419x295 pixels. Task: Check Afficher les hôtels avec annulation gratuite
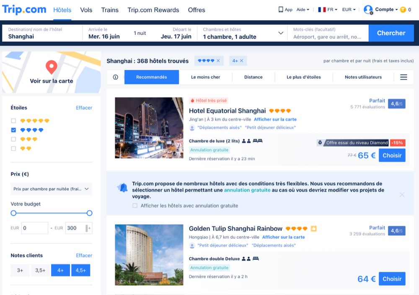[x=135, y=206]
